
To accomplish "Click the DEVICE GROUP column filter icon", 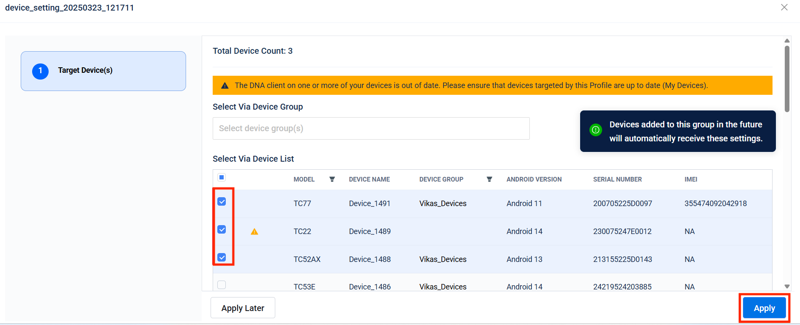I will [489, 179].
